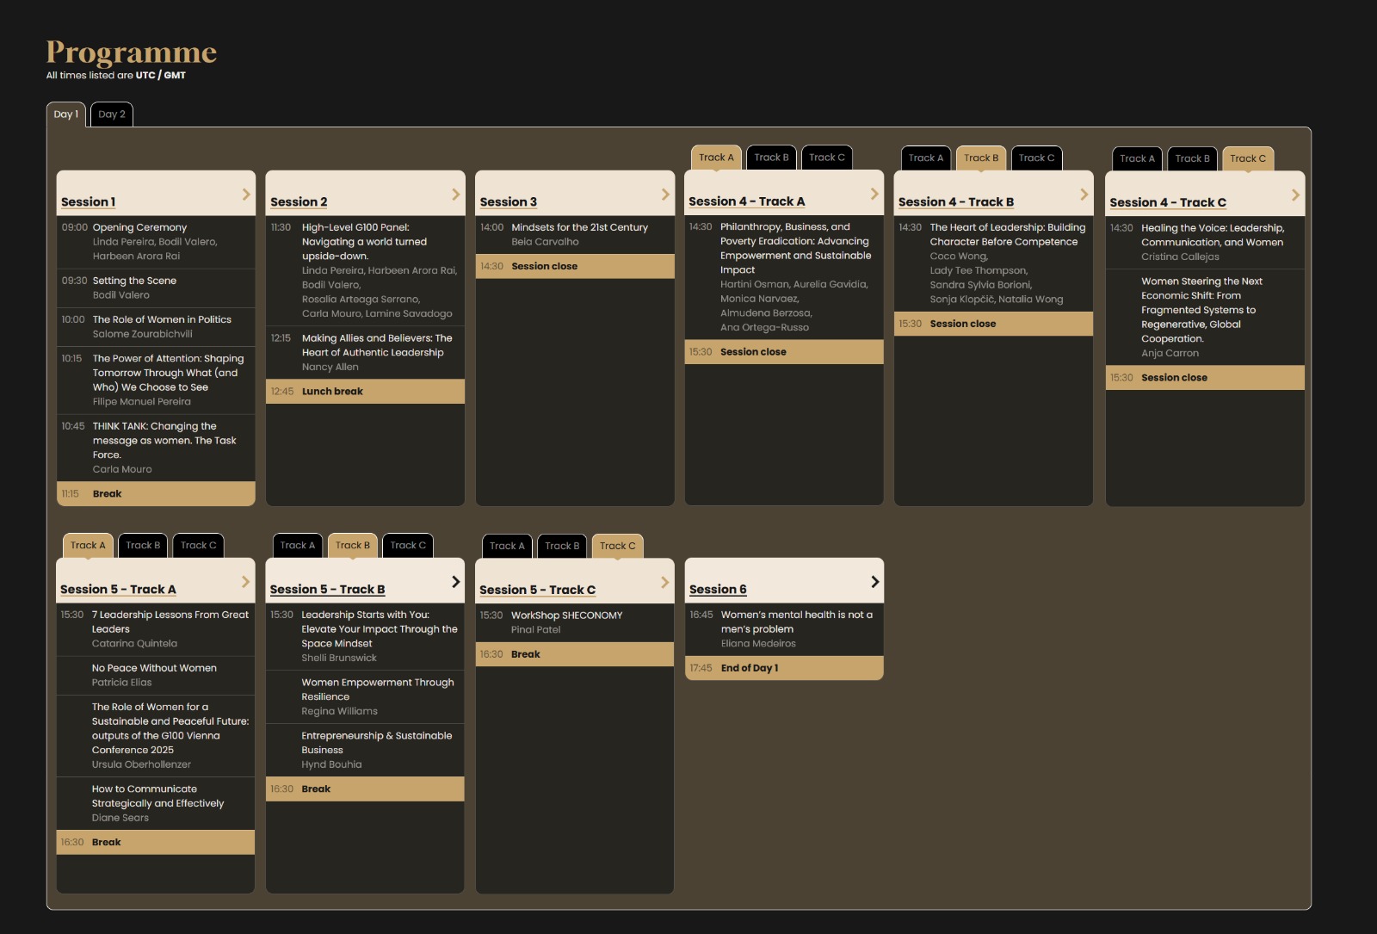The image size is (1377, 934).
Task: Expand Session 1 using its chevron arrow
Action: click(x=246, y=195)
